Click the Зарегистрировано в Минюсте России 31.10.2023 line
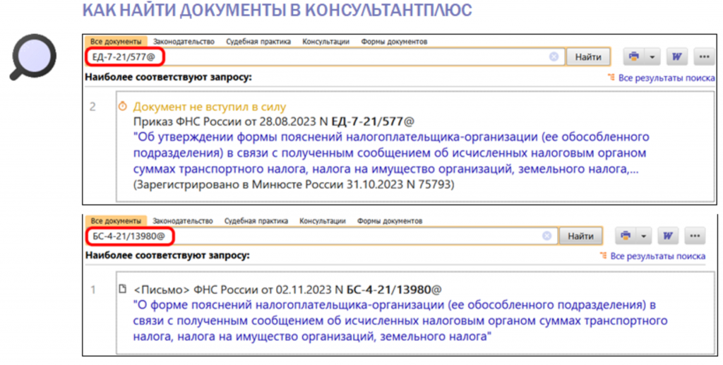Screen dimensions: 723x365 tap(293, 184)
